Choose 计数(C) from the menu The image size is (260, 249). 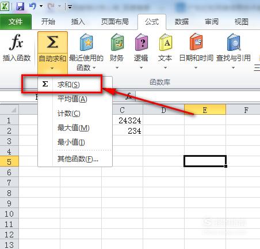point(75,114)
